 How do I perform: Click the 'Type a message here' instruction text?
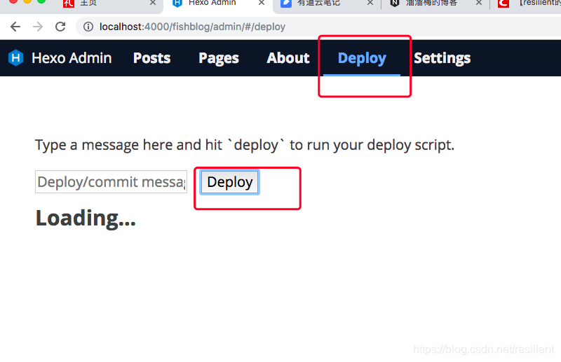pos(245,145)
